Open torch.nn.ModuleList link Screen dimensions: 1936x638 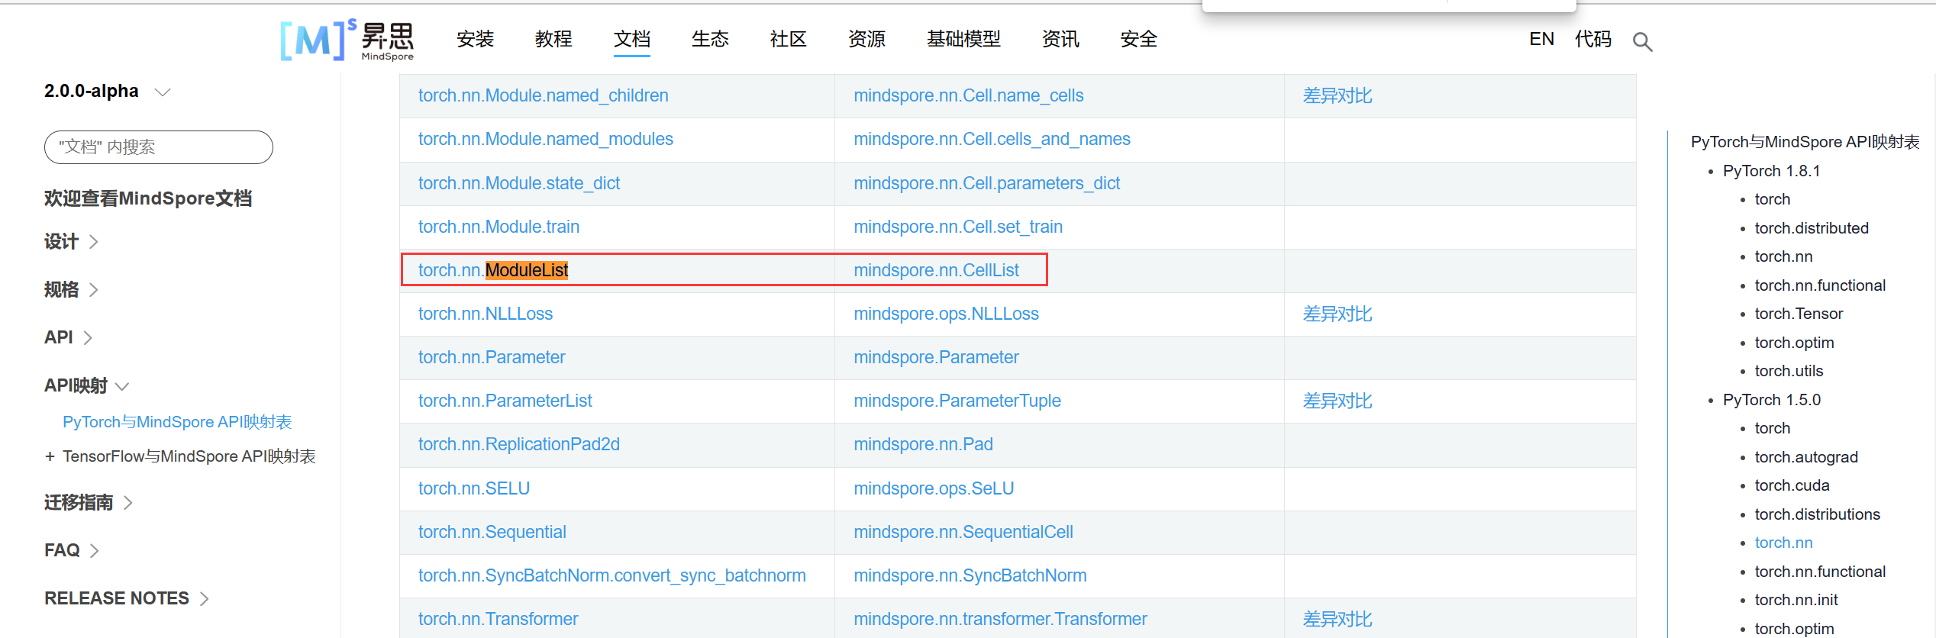(493, 270)
